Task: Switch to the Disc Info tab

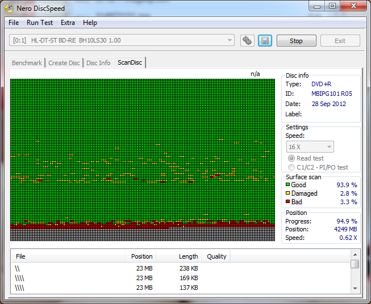Action: [98, 63]
